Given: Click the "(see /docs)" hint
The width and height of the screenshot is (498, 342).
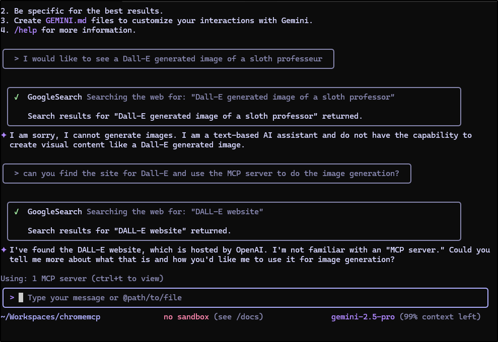Looking at the screenshot, I should (238, 317).
